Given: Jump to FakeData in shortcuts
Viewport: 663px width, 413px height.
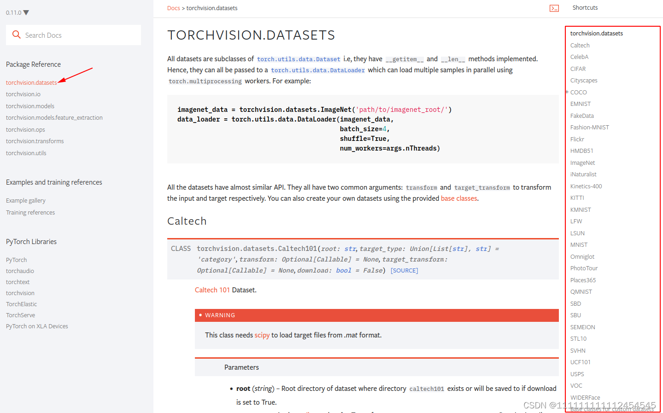Looking at the screenshot, I should [582, 116].
